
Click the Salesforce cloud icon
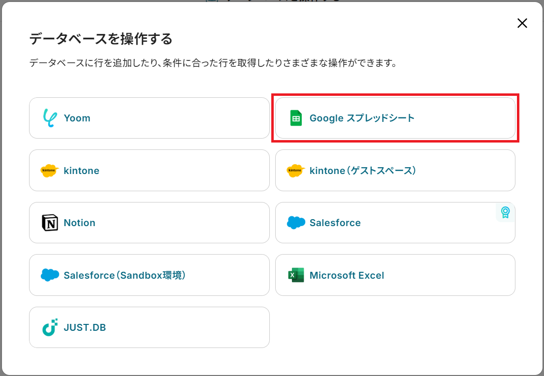[296, 223]
